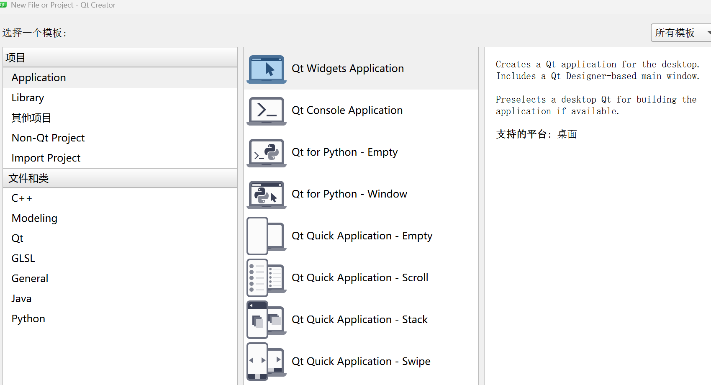Choose Qt Quick Application - Swipe label
Image resolution: width=711 pixels, height=385 pixels.
[x=361, y=362]
